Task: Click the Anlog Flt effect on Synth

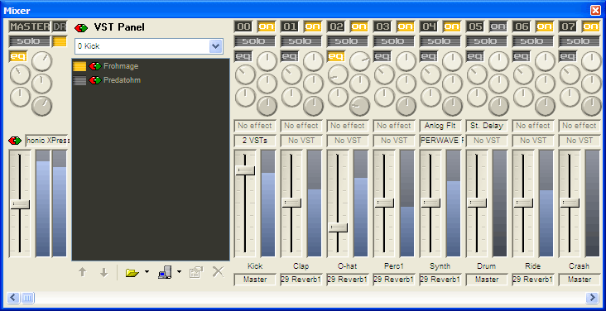Action: coord(440,126)
